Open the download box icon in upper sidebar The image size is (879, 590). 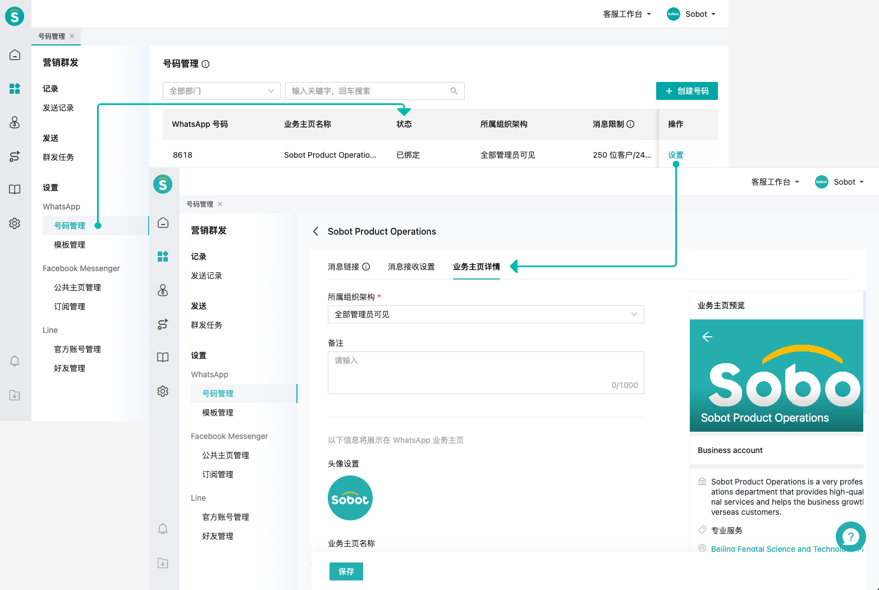coord(15,395)
